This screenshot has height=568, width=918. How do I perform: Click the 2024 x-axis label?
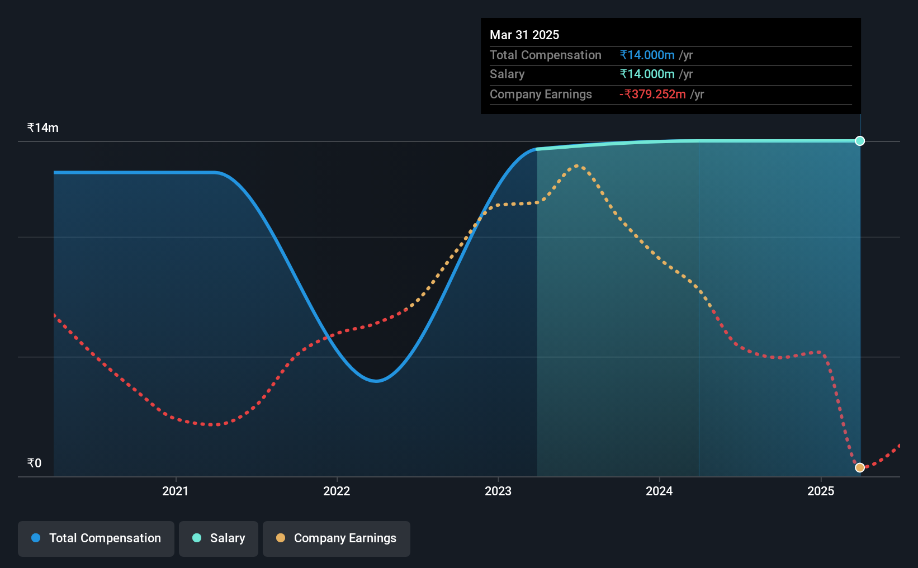coord(659,491)
